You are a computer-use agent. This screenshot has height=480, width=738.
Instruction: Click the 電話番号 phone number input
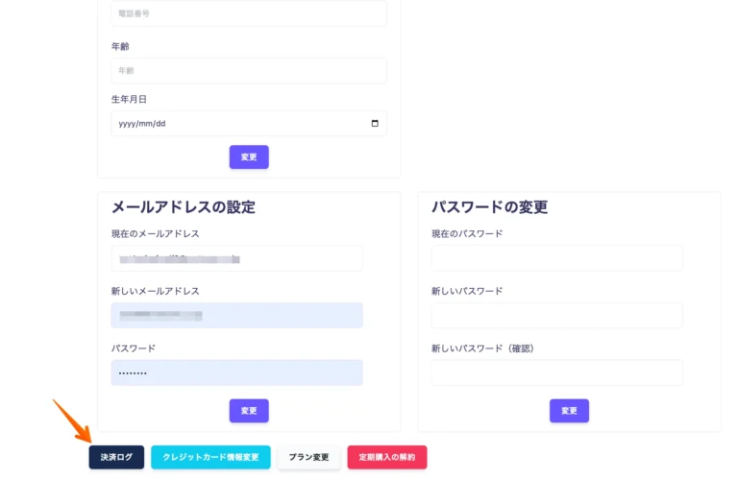tap(248, 13)
